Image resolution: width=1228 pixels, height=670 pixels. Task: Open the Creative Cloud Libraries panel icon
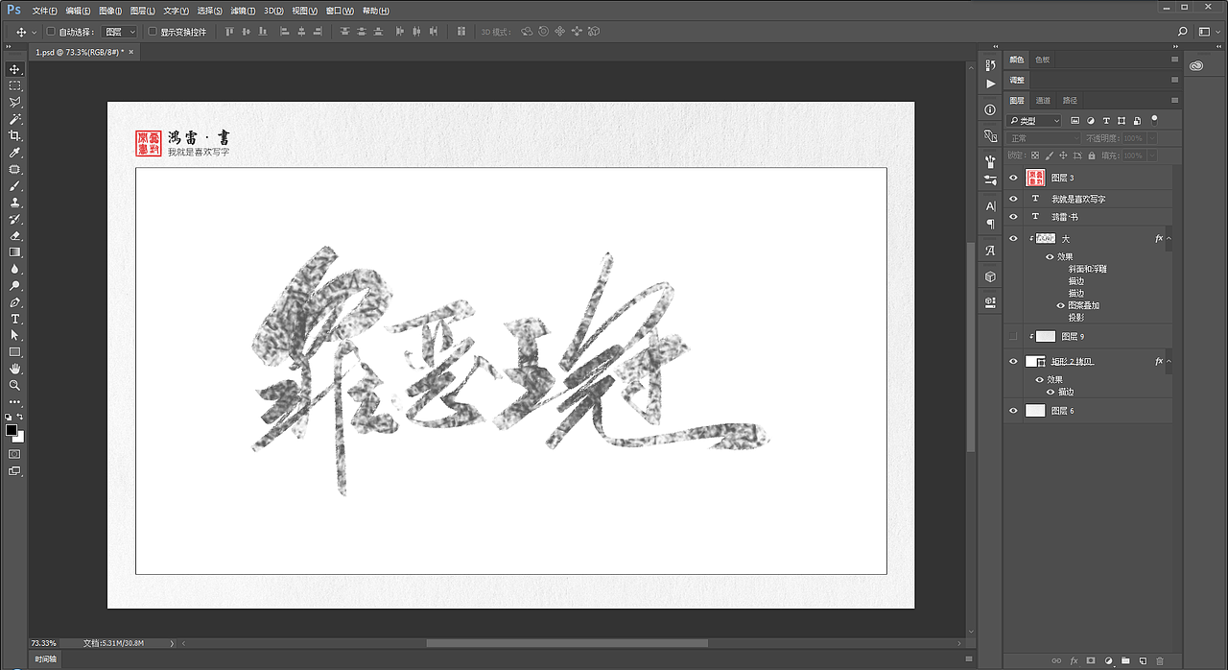click(1196, 66)
